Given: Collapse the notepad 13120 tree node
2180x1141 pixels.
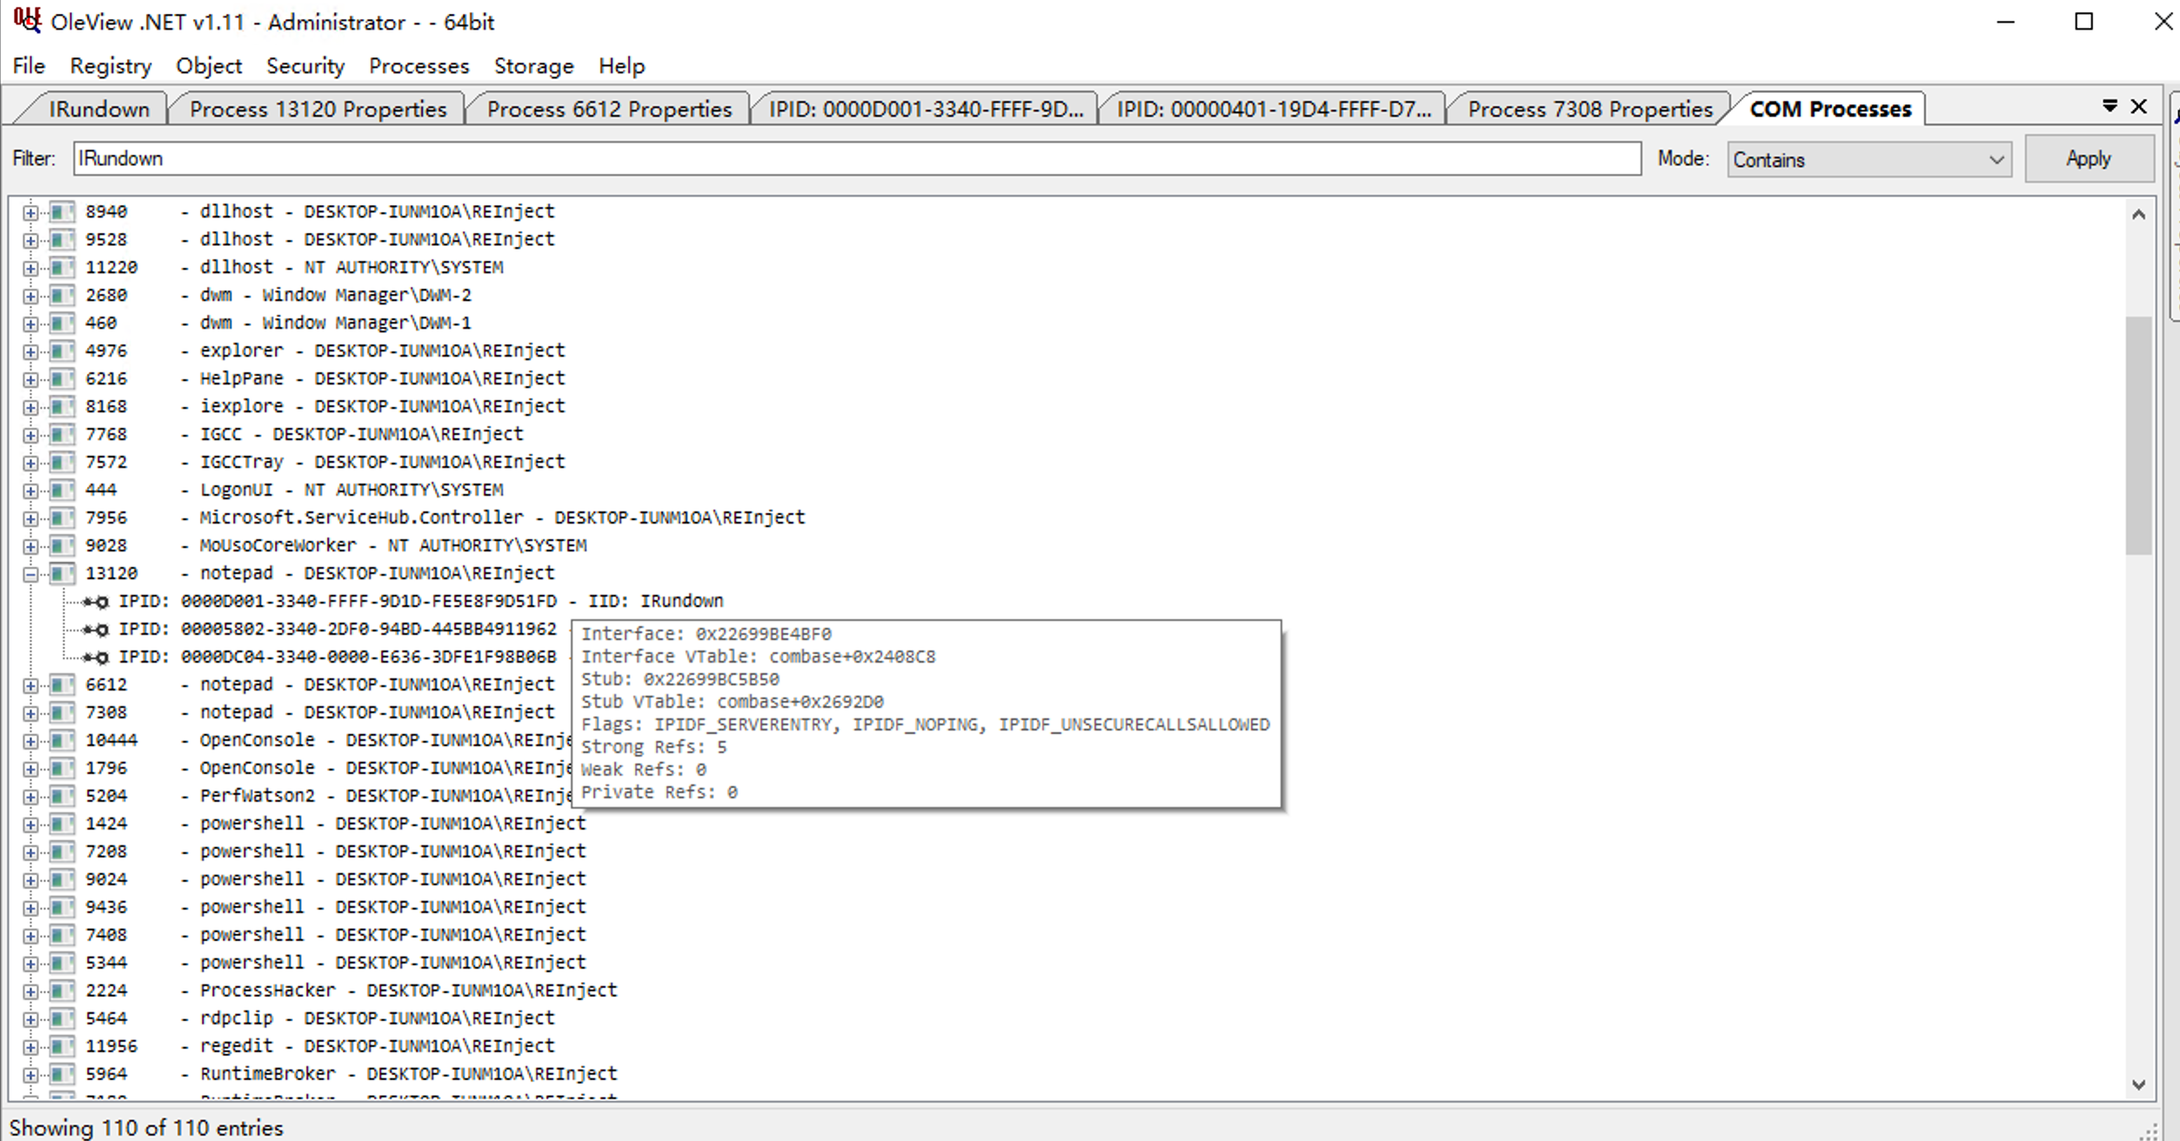Looking at the screenshot, I should (x=30, y=574).
